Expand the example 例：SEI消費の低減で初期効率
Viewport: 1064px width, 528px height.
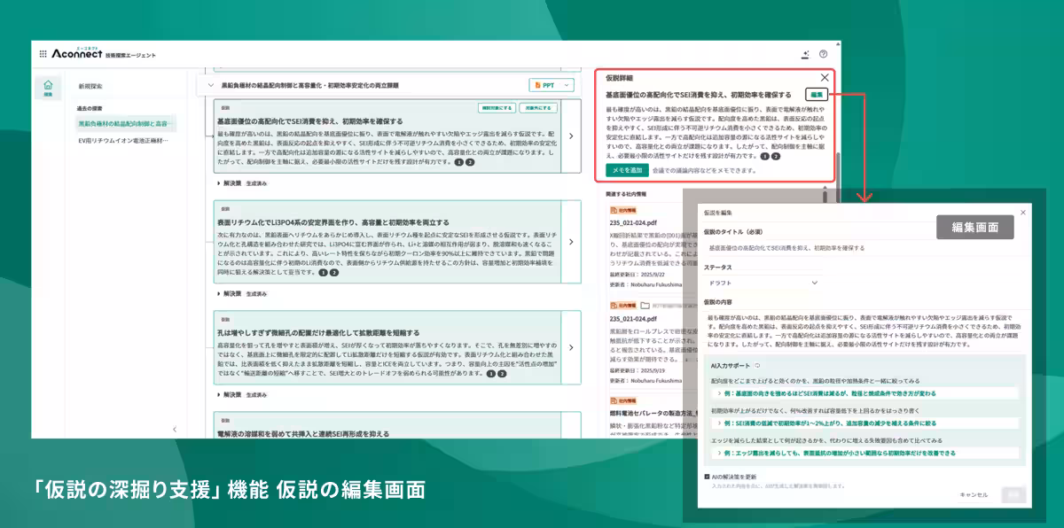[864, 423]
